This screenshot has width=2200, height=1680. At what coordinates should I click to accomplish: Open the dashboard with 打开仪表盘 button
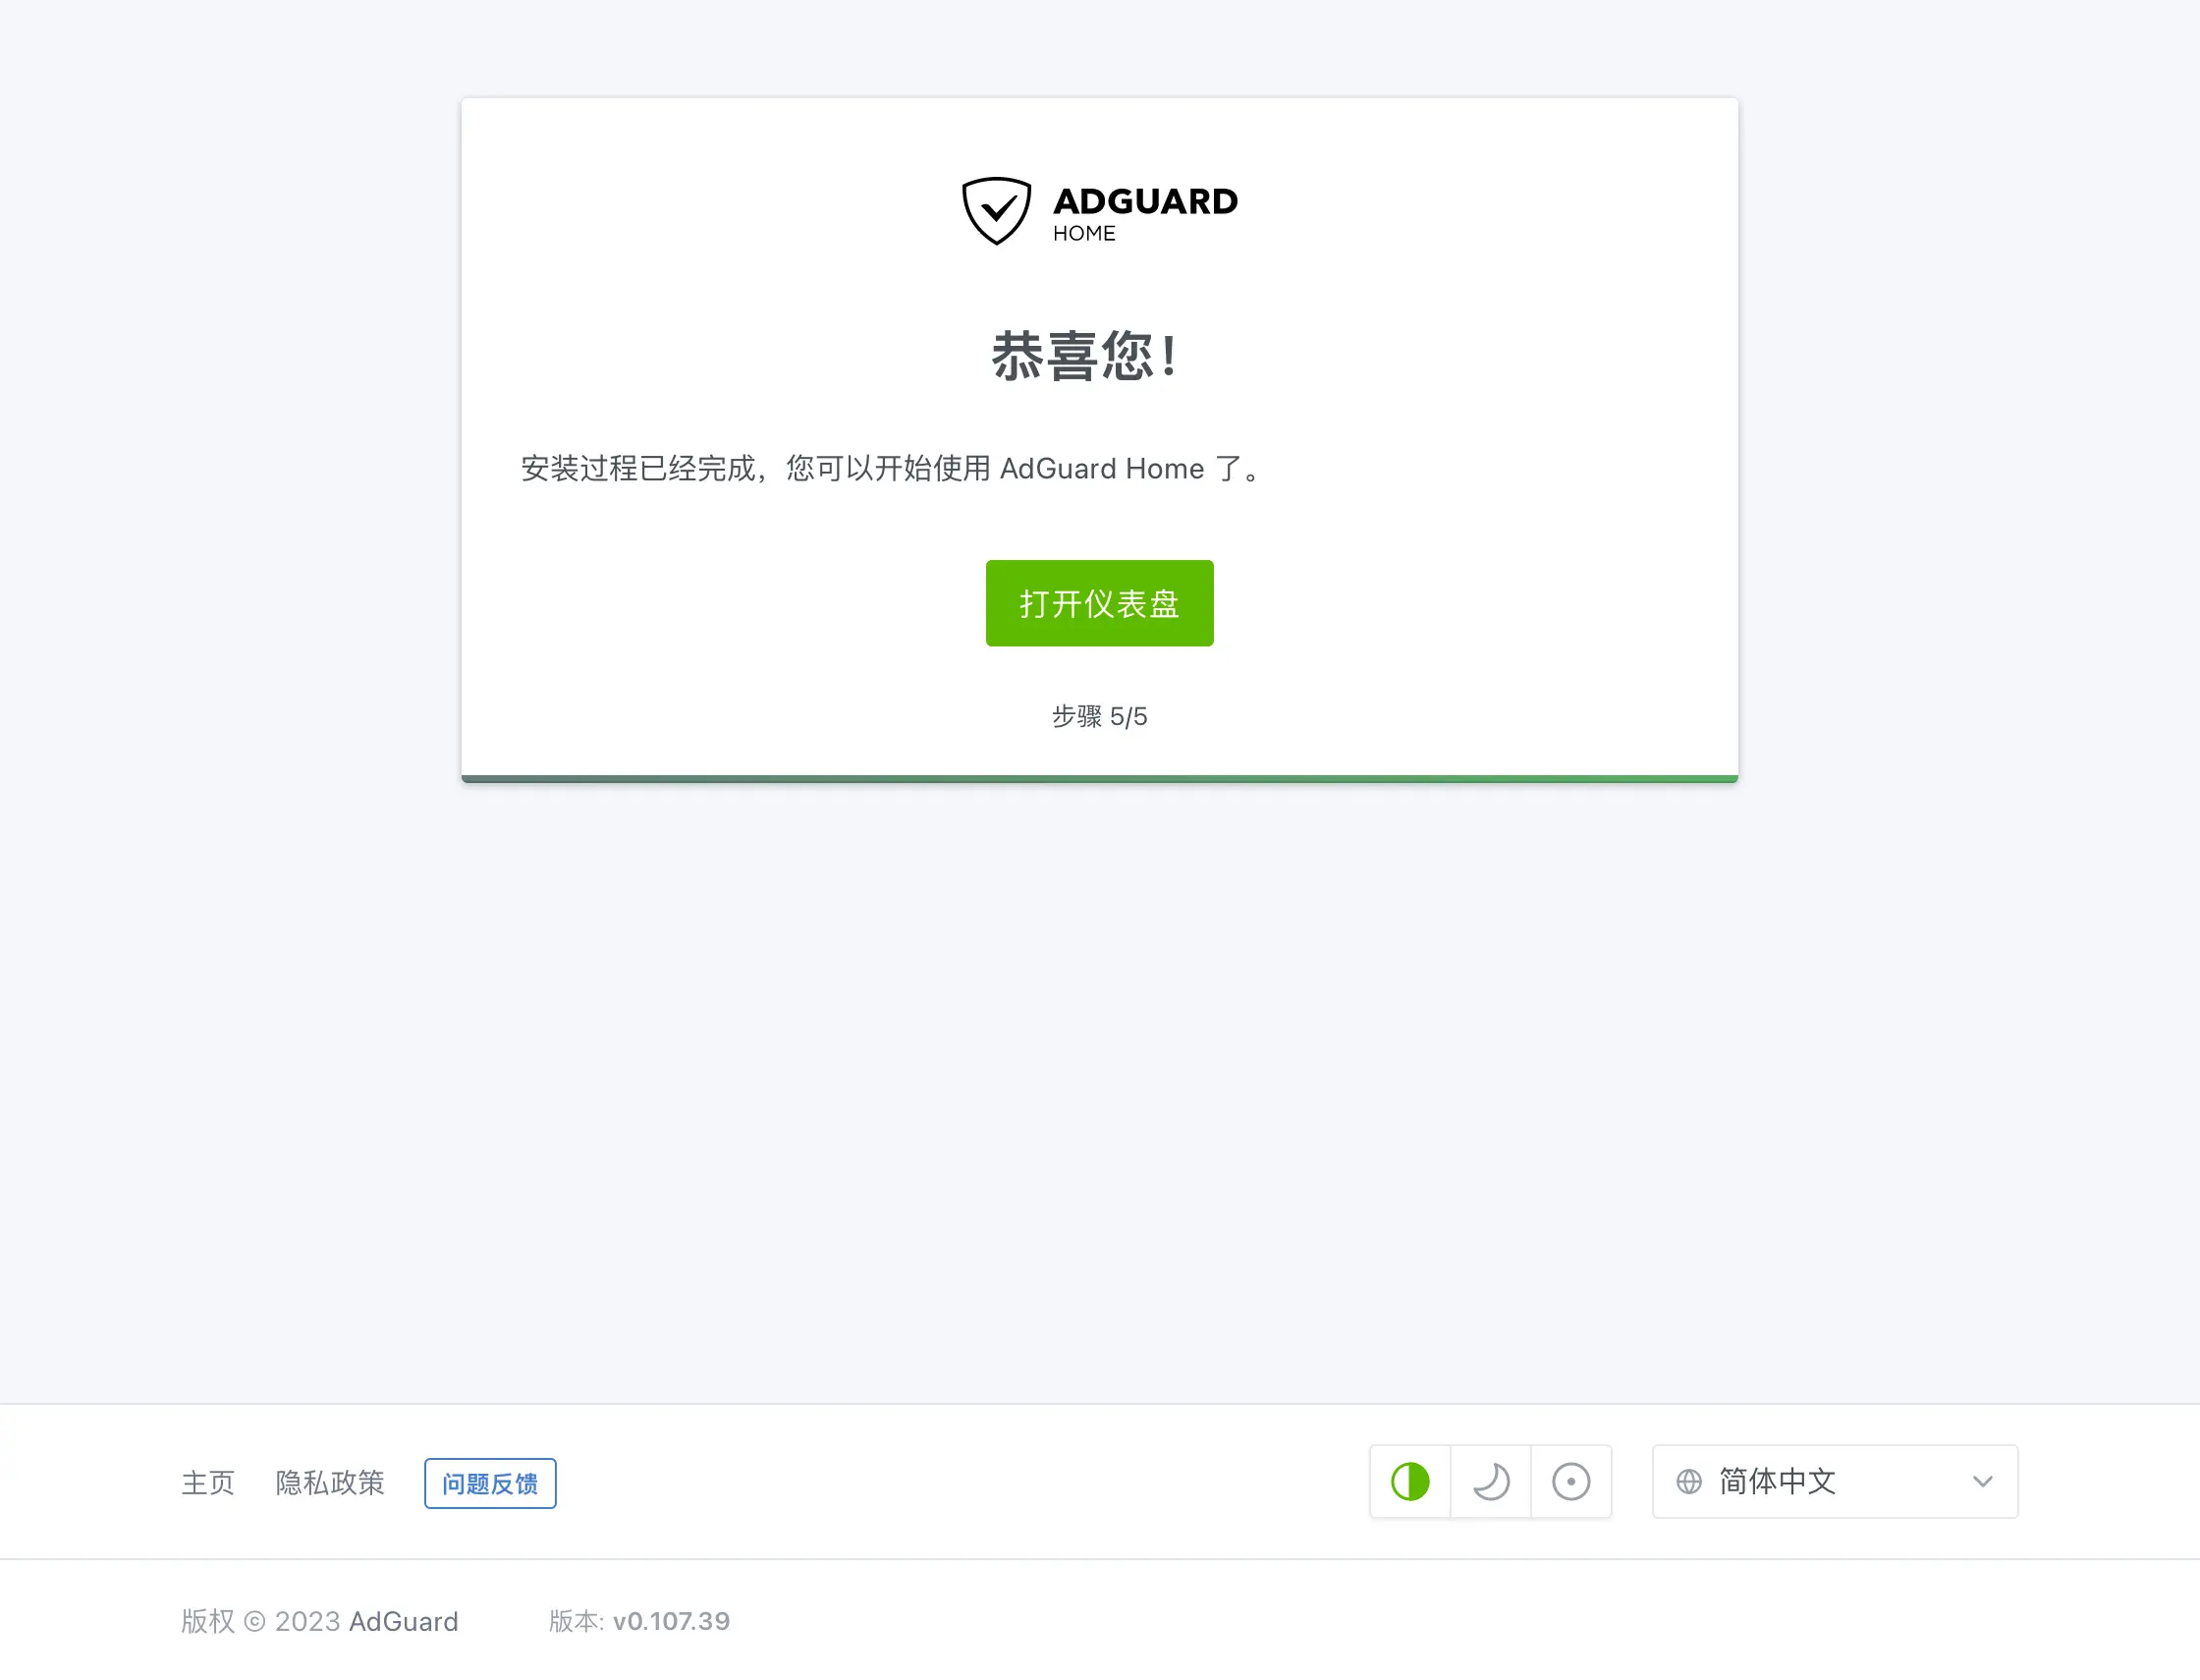(1098, 603)
